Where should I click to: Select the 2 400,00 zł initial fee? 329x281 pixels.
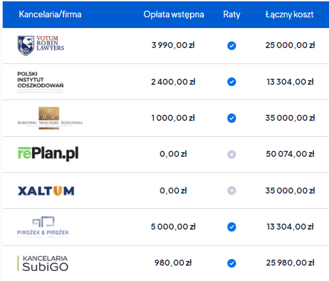173,82
